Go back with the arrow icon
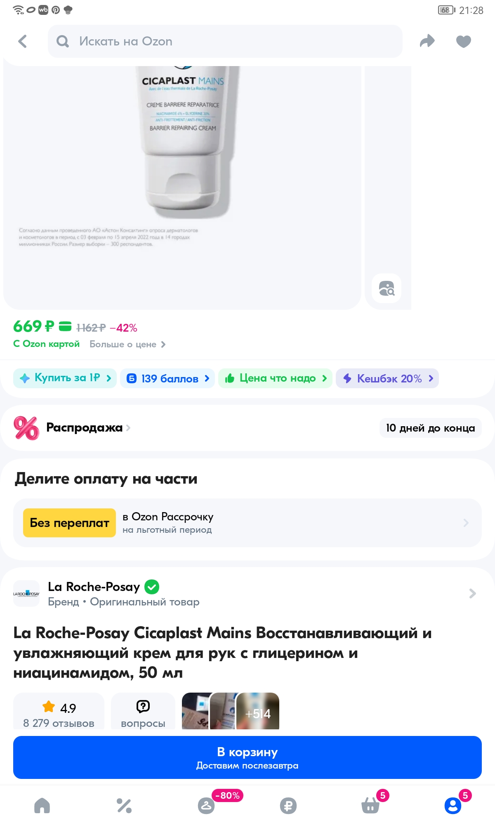Image resolution: width=495 pixels, height=826 pixels. (x=21, y=41)
